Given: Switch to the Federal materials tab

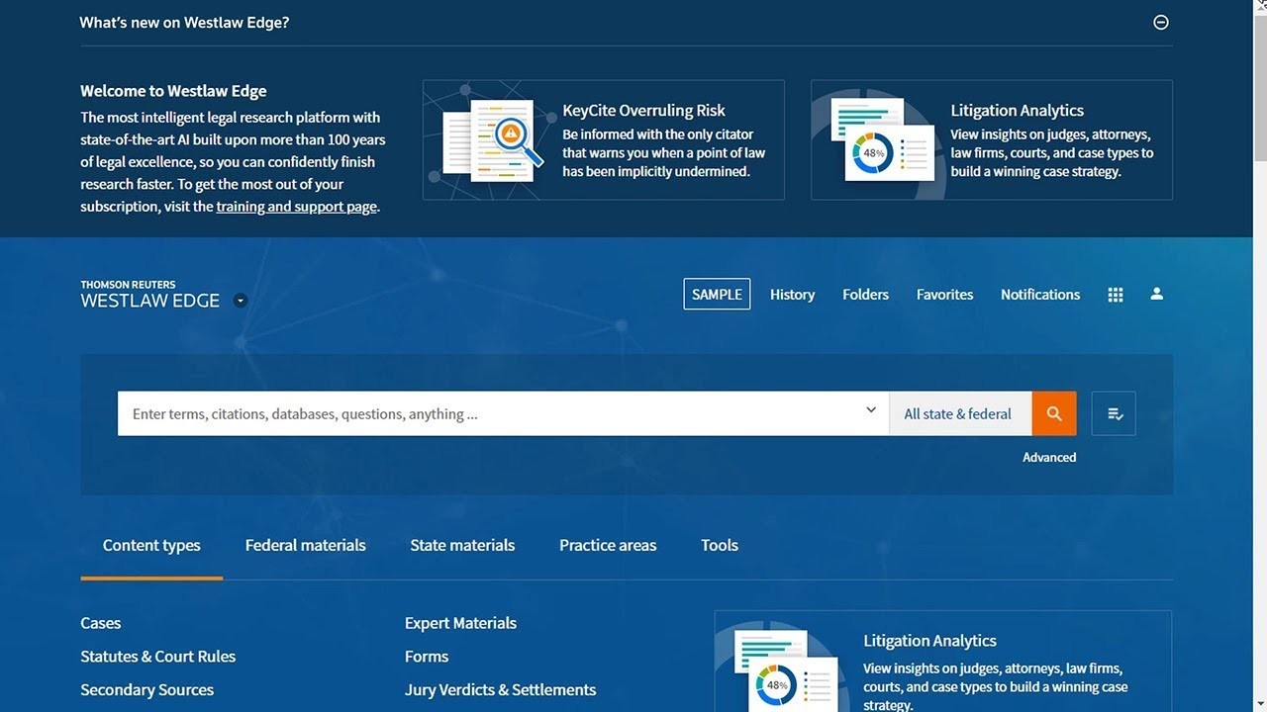Looking at the screenshot, I should pyautogui.click(x=305, y=545).
